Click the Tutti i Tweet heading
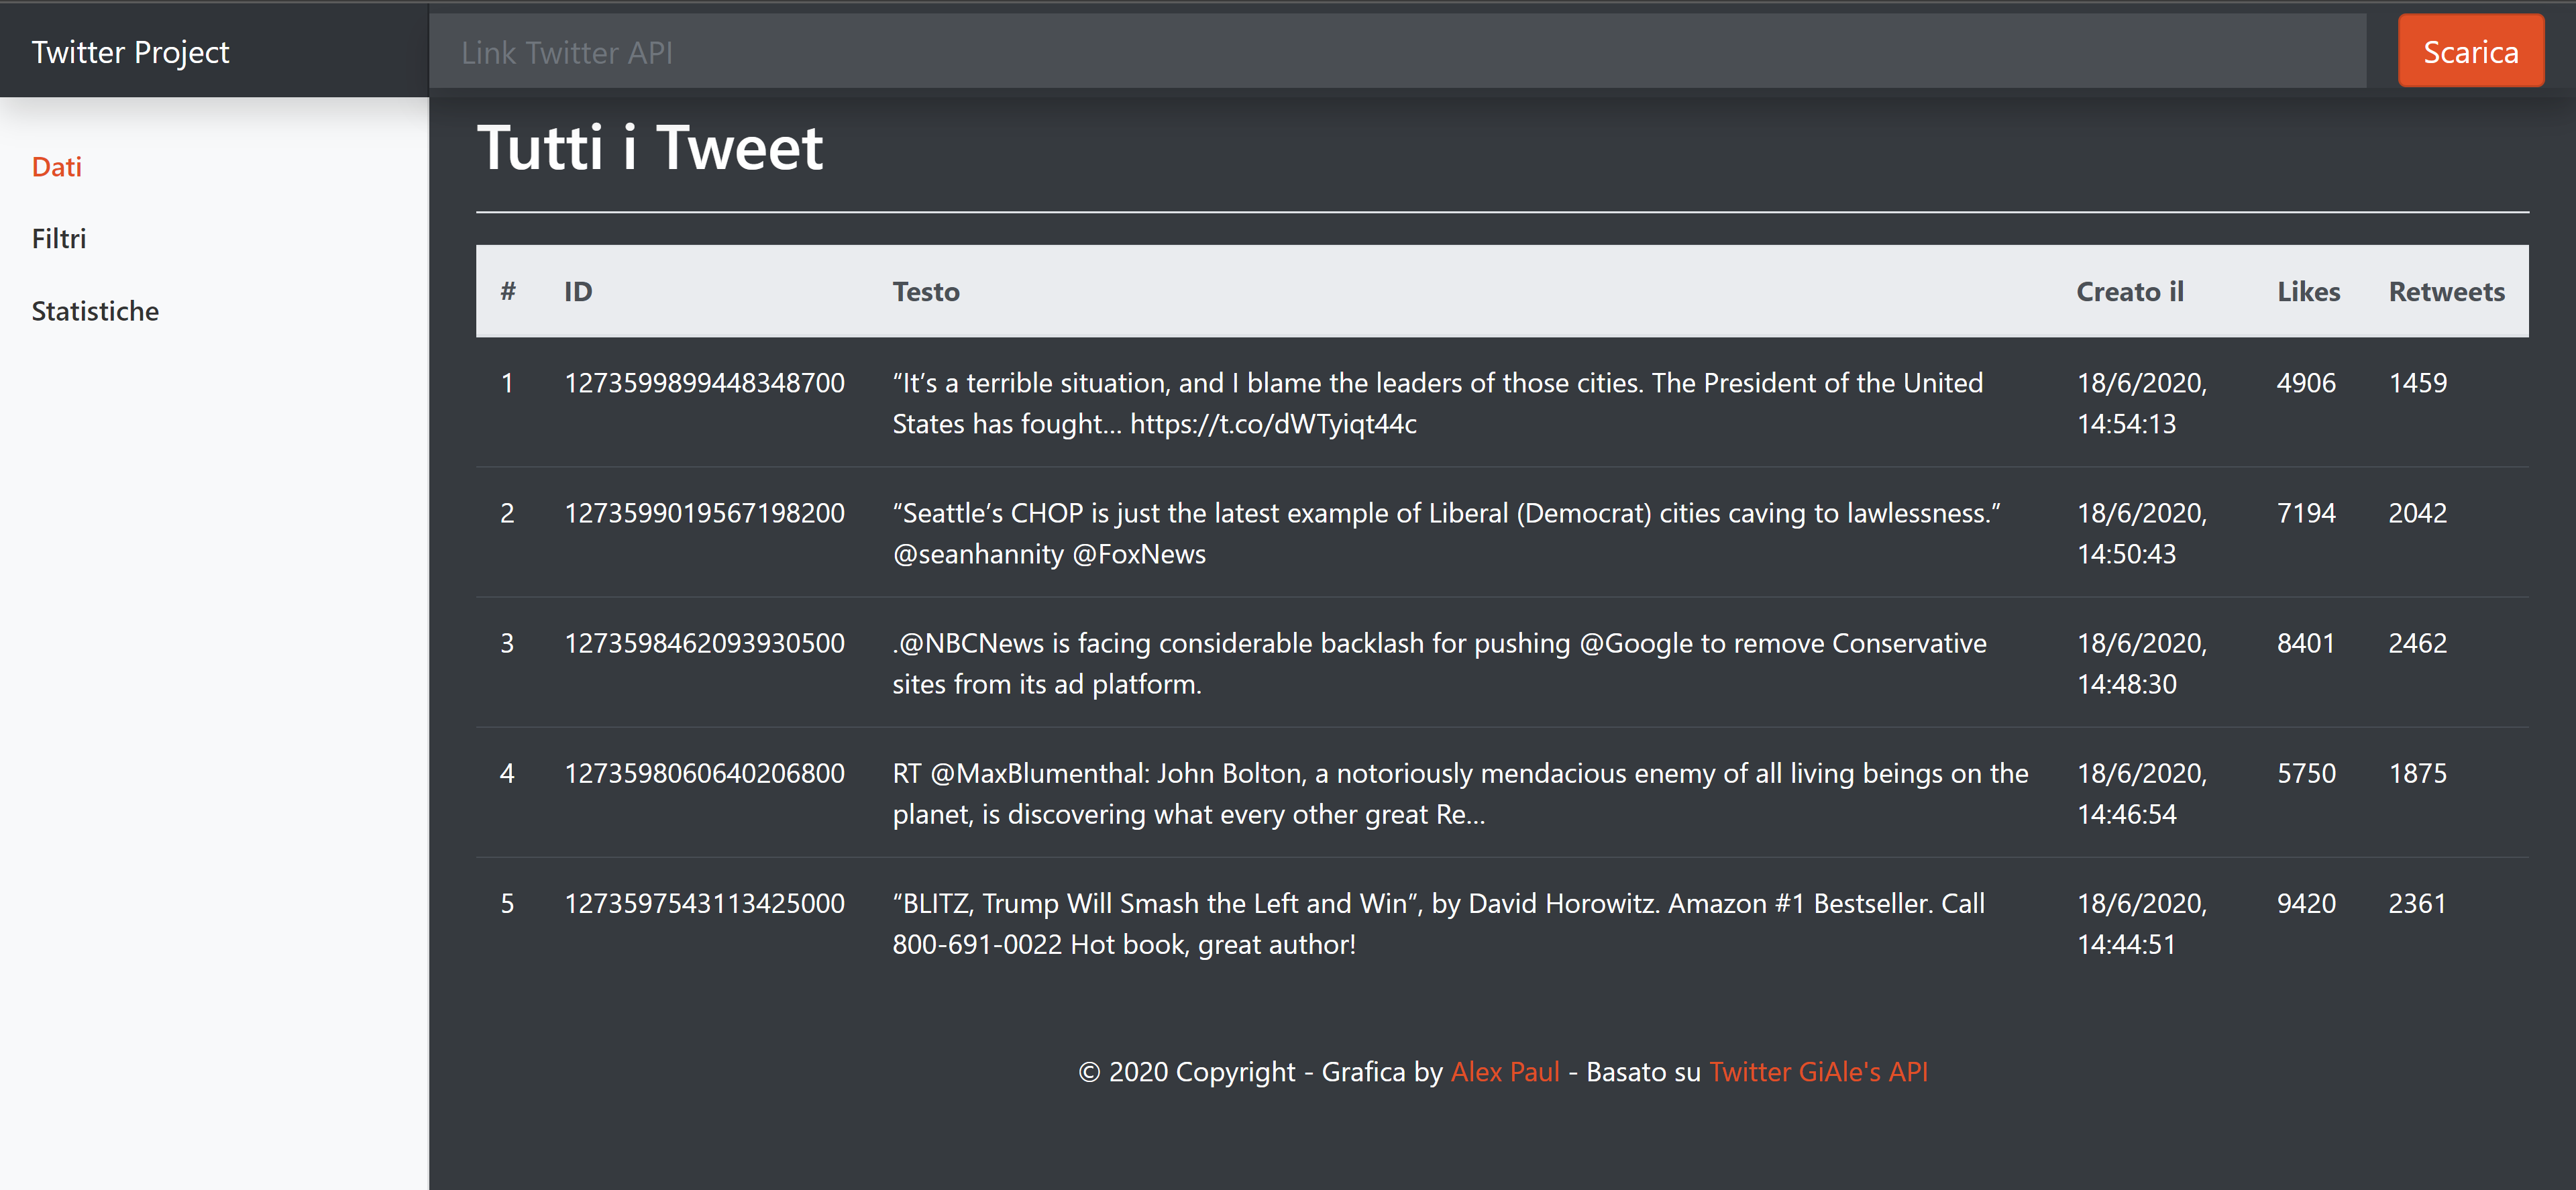 pyautogui.click(x=649, y=148)
